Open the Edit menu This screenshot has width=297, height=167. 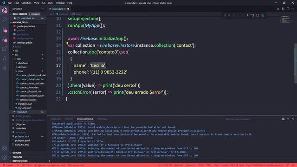[x=17, y=3]
